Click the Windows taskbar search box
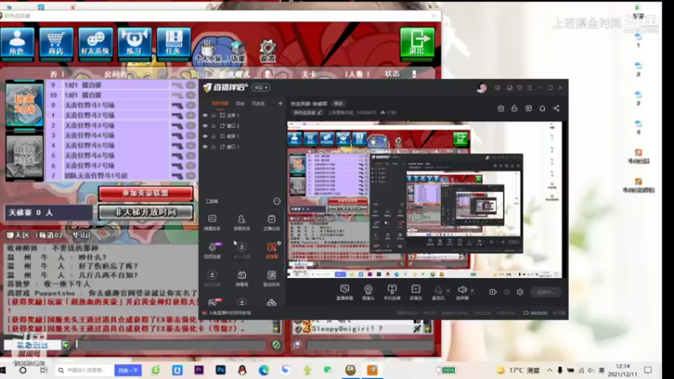Viewport: 674px width, 379px height. pyautogui.click(x=85, y=370)
